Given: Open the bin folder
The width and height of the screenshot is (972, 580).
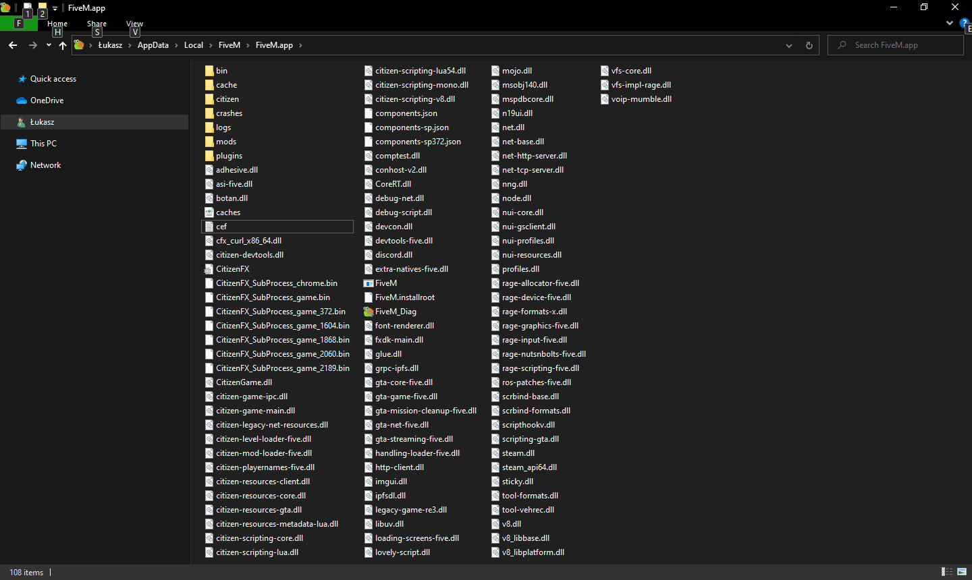Looking at the screenshot, I should point(216,71).
